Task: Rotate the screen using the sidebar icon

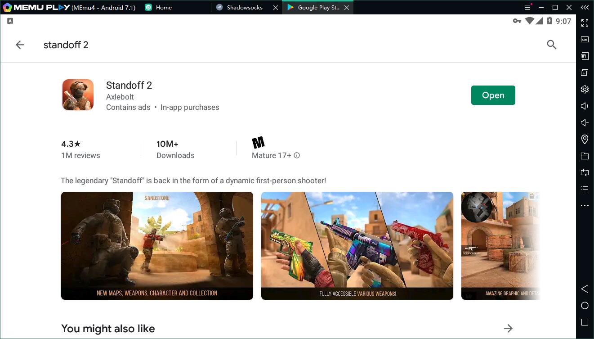Action: click(x=585, y=172)
